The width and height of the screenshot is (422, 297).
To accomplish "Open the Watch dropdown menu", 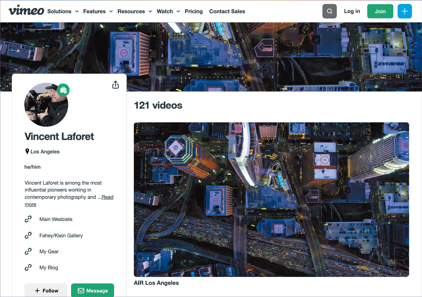I will tap(168, 11).
